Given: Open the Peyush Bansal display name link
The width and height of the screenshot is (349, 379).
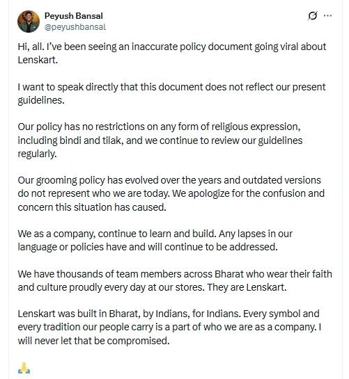Looking at the screenshot, I should tap(74, 16).
